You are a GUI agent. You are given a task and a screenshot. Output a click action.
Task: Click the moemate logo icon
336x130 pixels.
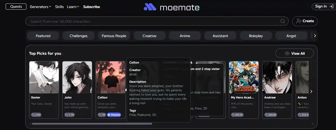pos(150,7)
